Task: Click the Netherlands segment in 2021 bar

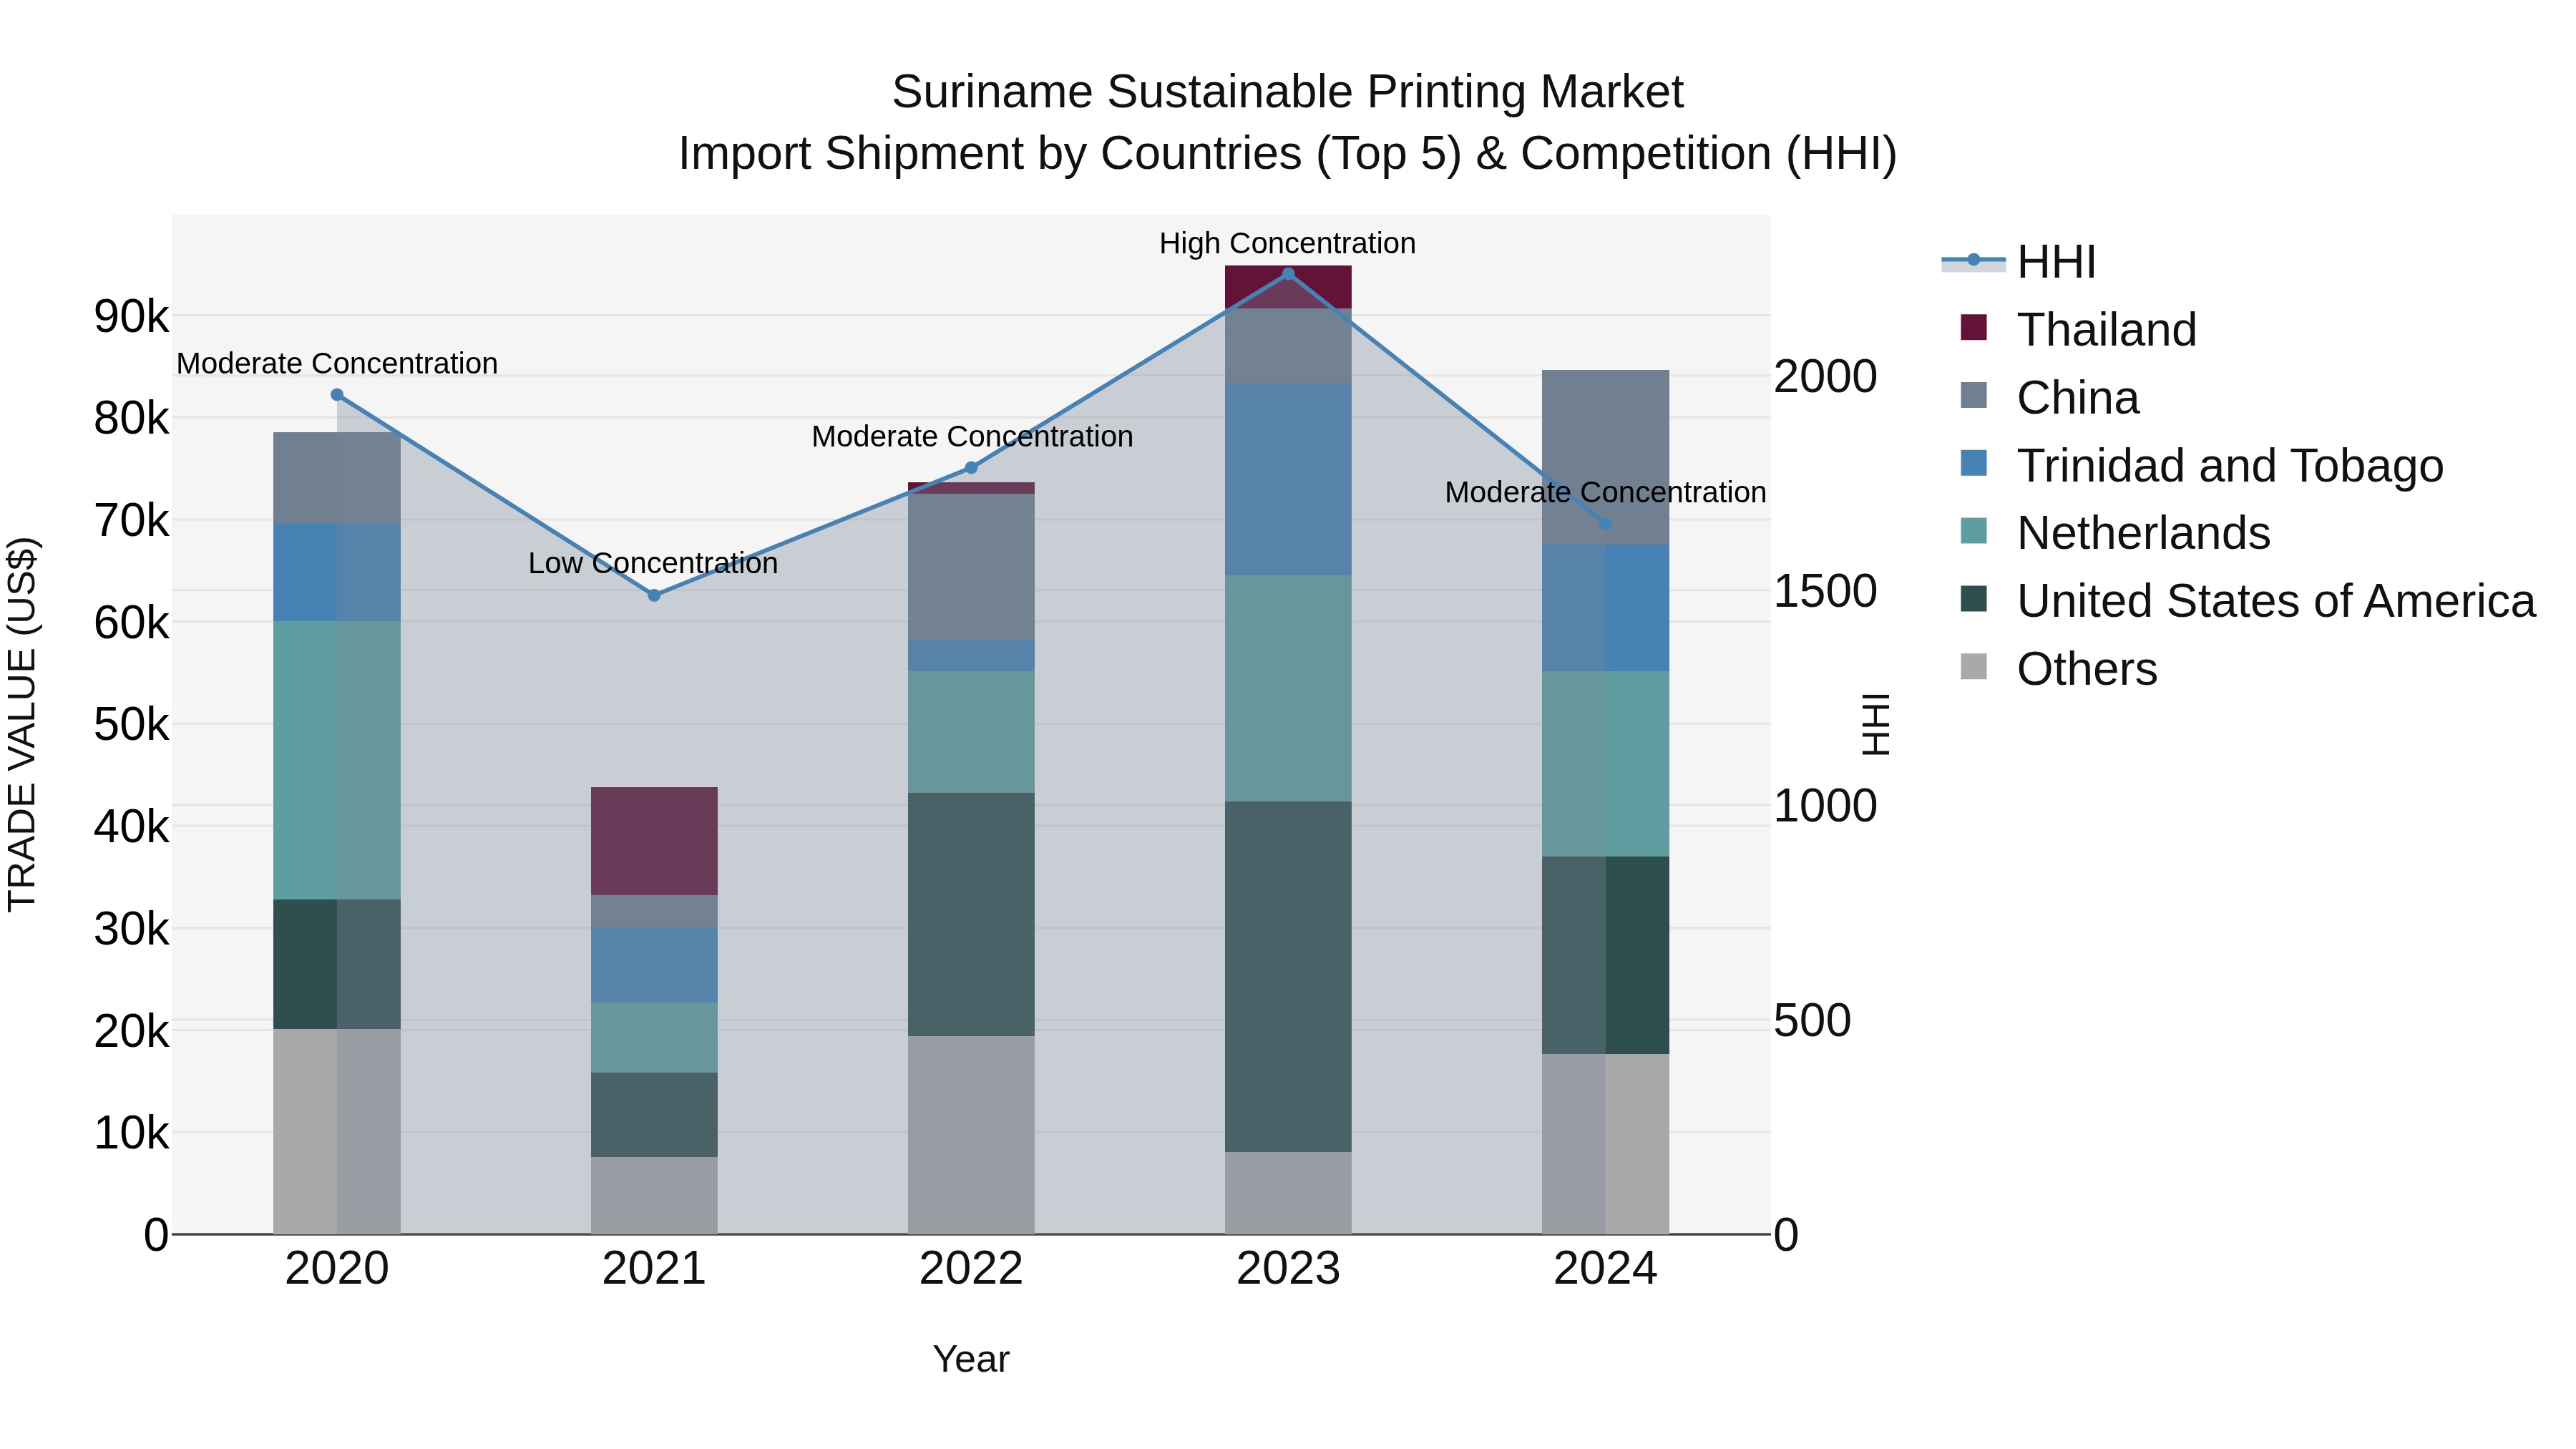Action: pyautogui.click(x=654, y=1038)
